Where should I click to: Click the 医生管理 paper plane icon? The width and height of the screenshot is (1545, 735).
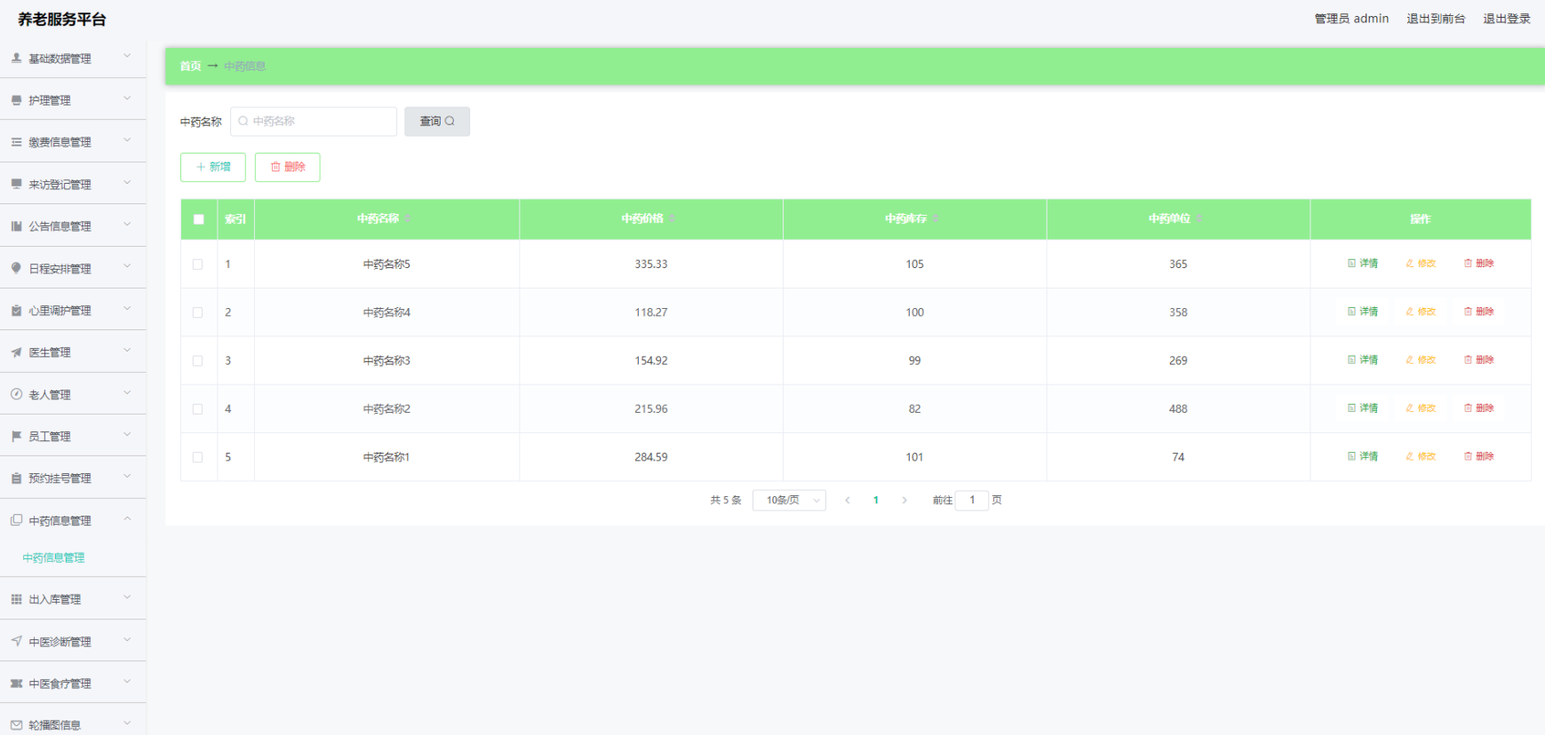16,352
